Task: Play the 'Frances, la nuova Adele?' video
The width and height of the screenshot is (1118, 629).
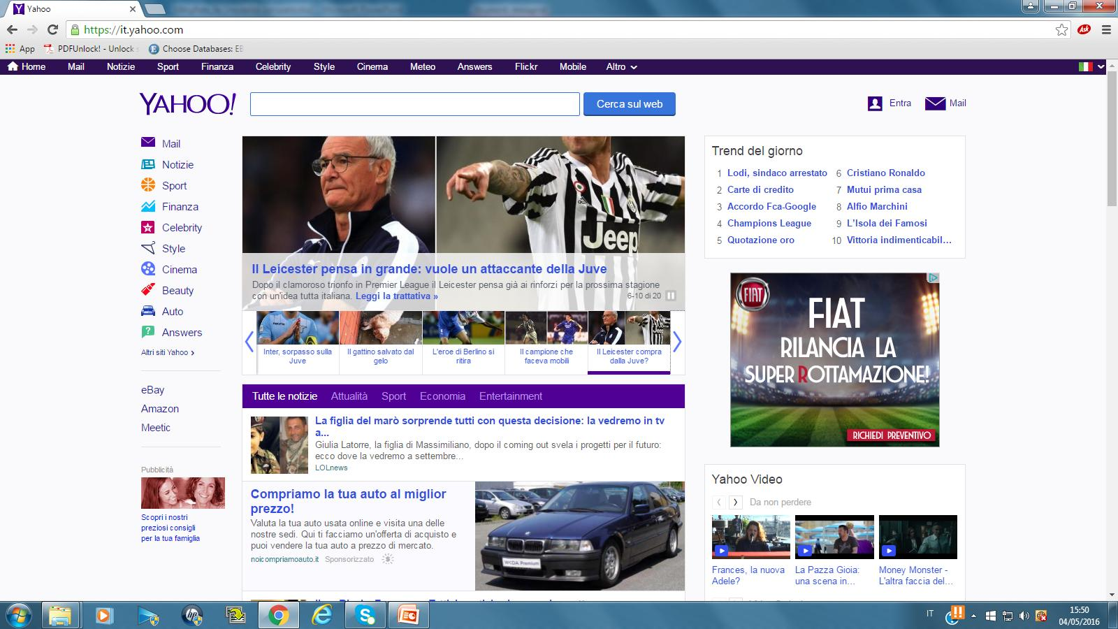Action: [x=750, y=537]
